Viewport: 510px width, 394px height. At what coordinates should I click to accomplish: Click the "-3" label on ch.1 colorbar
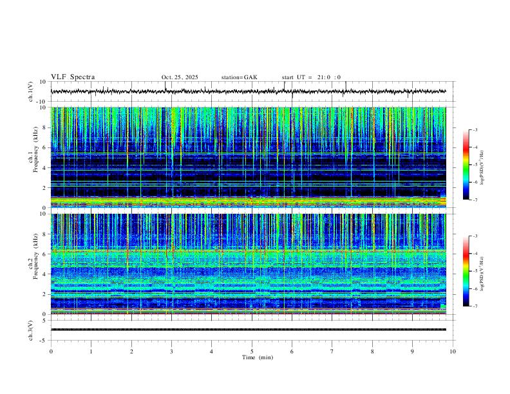click(x=475, y=129)
